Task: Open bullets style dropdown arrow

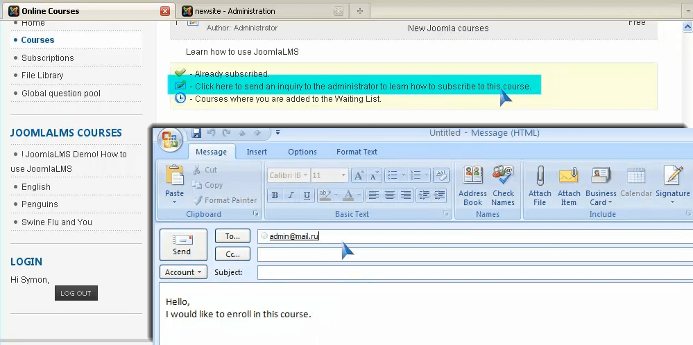Action: click(x=403, y=175)
